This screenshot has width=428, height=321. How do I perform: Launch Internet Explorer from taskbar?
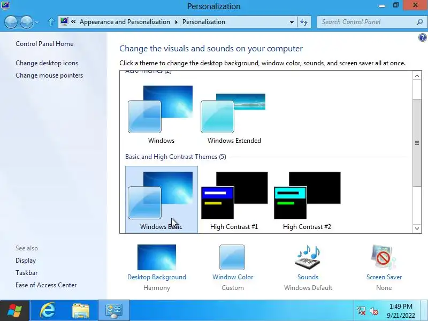[x=48, y=311]
